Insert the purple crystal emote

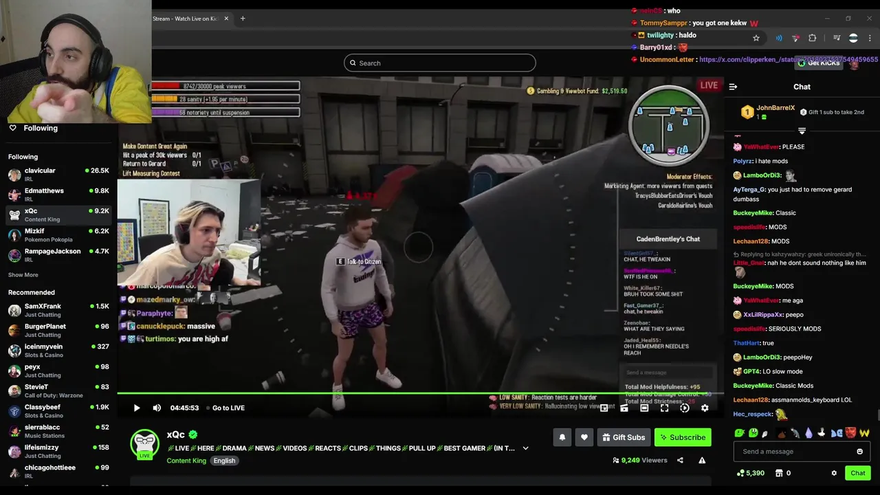point(808,433)
